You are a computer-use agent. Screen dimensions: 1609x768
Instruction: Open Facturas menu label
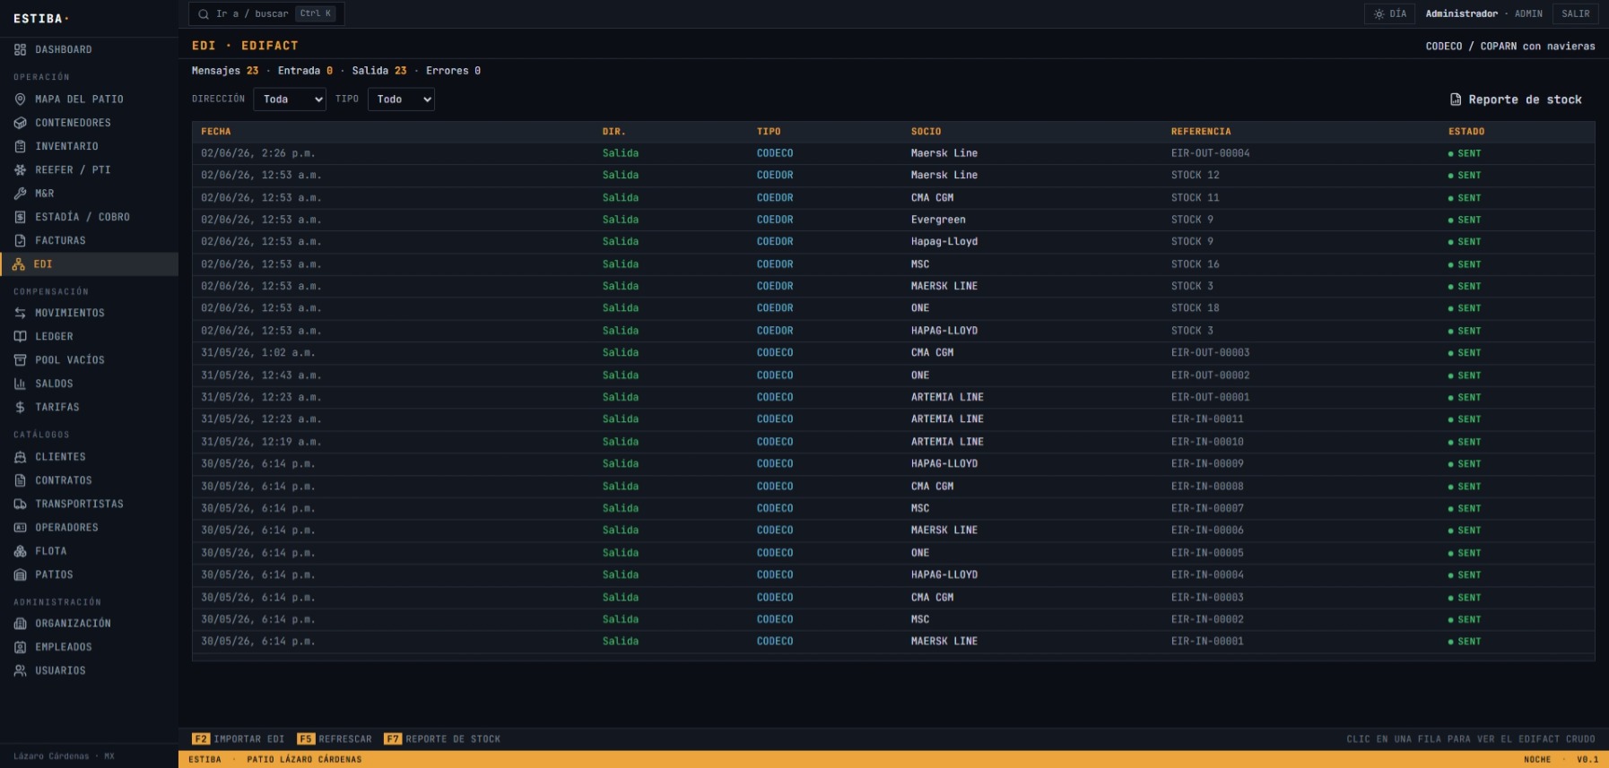tap(60, 240)
